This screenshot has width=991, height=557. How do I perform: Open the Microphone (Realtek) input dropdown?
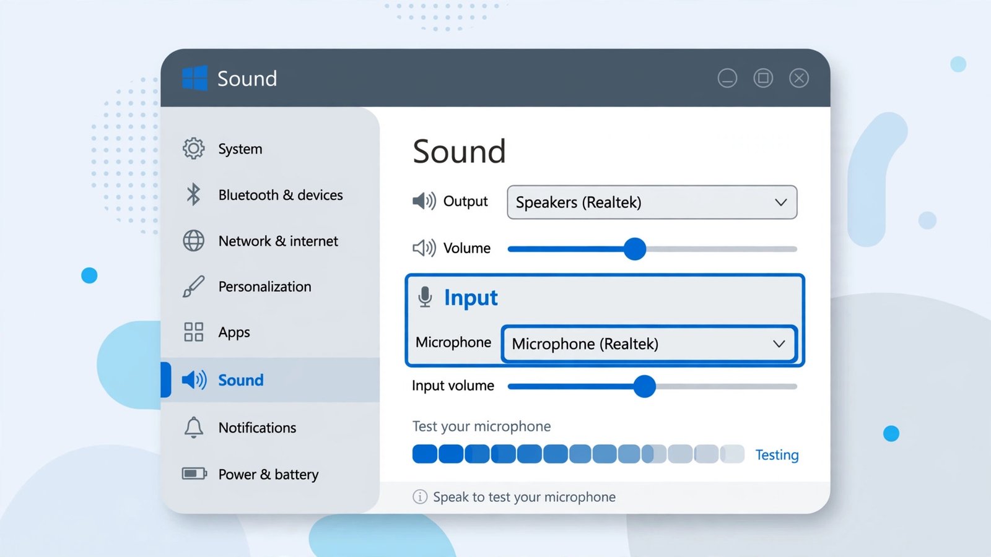tap(649, 343)
